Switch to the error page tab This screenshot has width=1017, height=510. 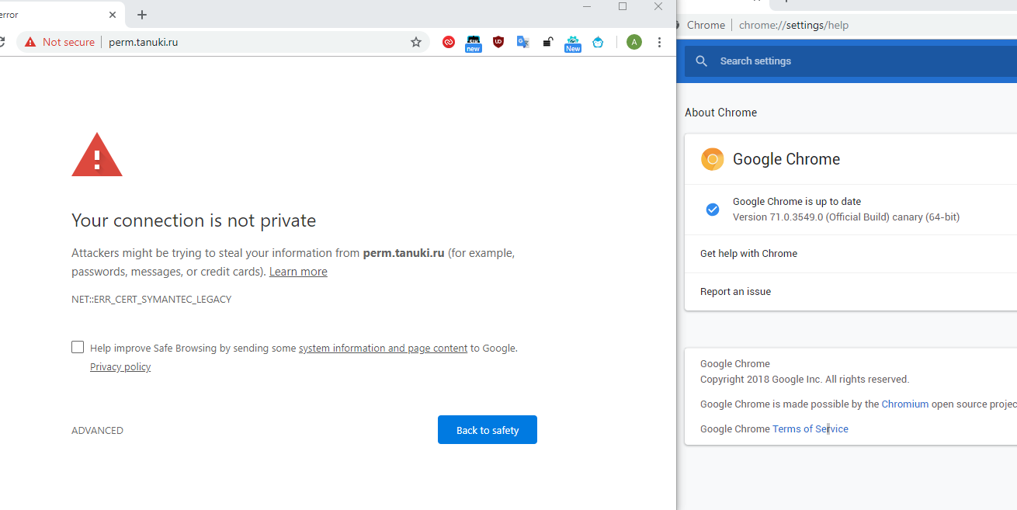(54, 14)
